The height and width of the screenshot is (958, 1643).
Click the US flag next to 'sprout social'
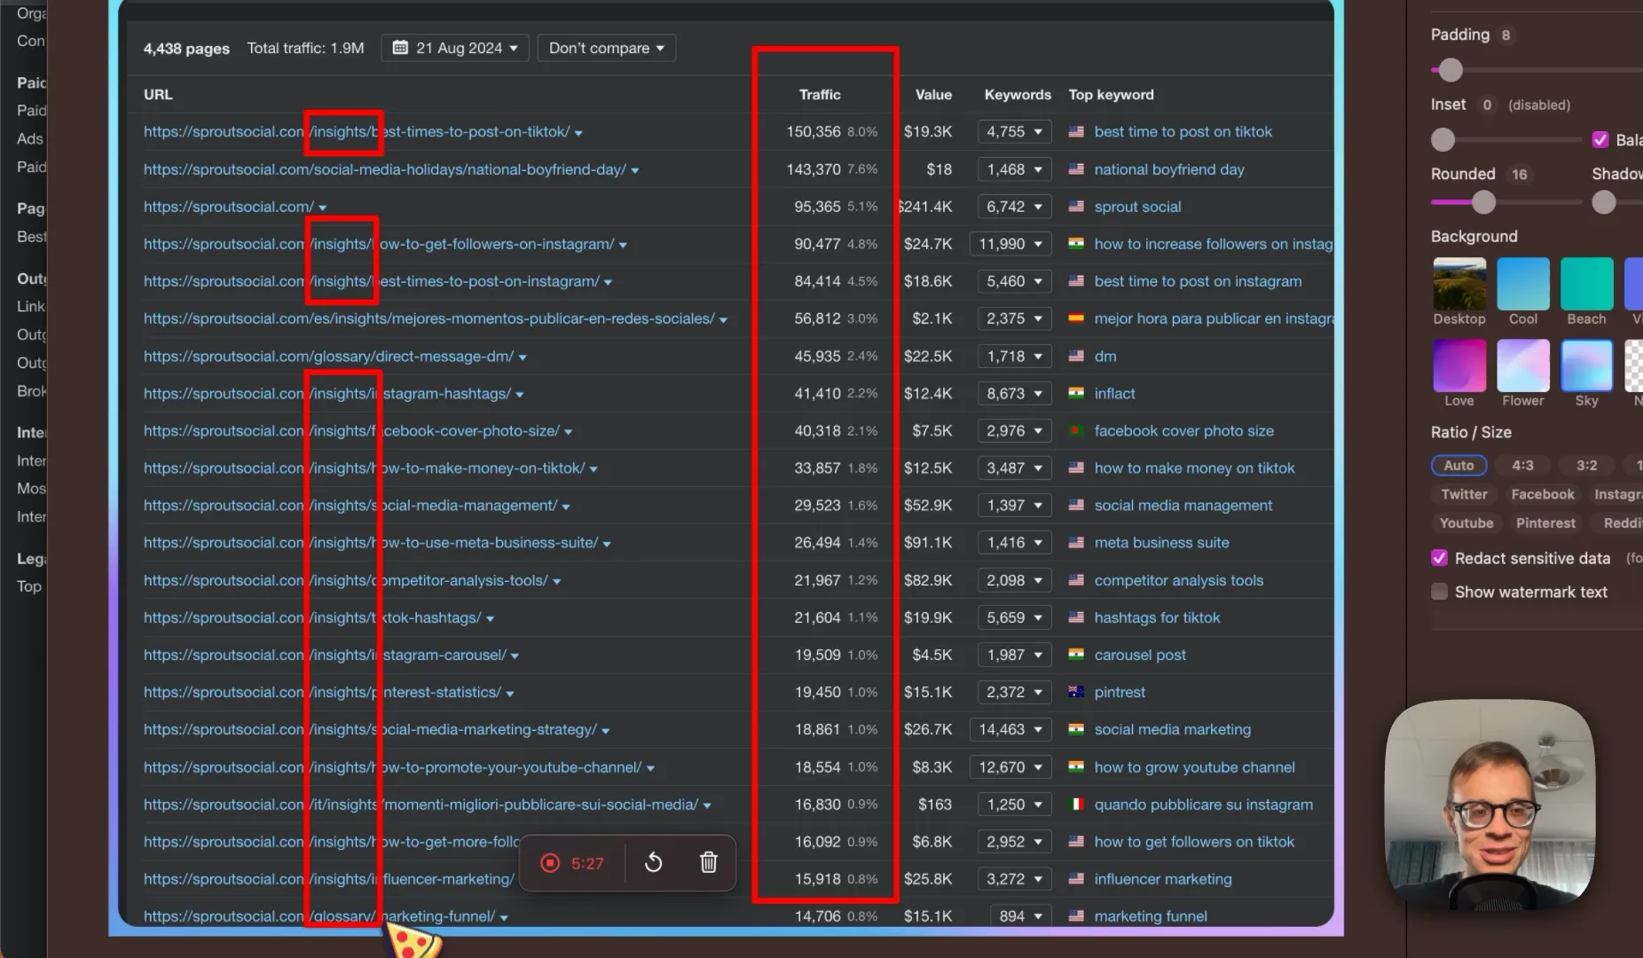click(1076, 207)
